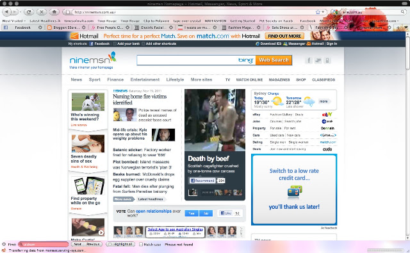Viewport: 410px width, 253px height.
Task: Expand the weather 'more' arrow
Action: pos(325,101)
